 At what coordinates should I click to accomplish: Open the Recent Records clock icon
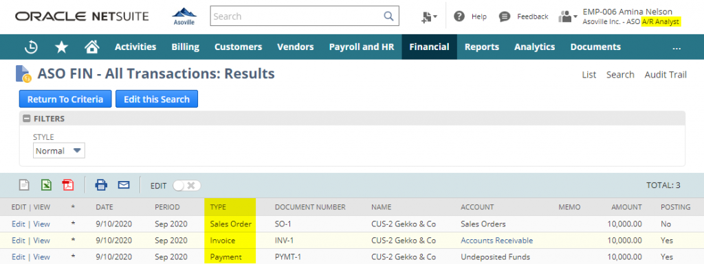[x=30, y=47]
